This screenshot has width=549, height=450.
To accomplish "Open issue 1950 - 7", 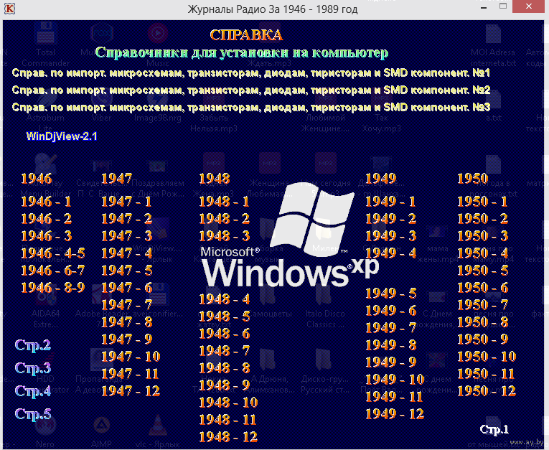I will tap(482, 305).
